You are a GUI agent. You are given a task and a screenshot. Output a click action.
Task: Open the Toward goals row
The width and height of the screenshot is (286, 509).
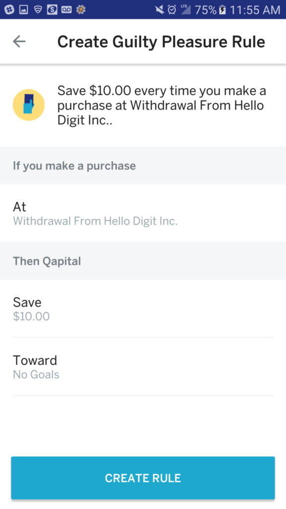pos(143,367)
